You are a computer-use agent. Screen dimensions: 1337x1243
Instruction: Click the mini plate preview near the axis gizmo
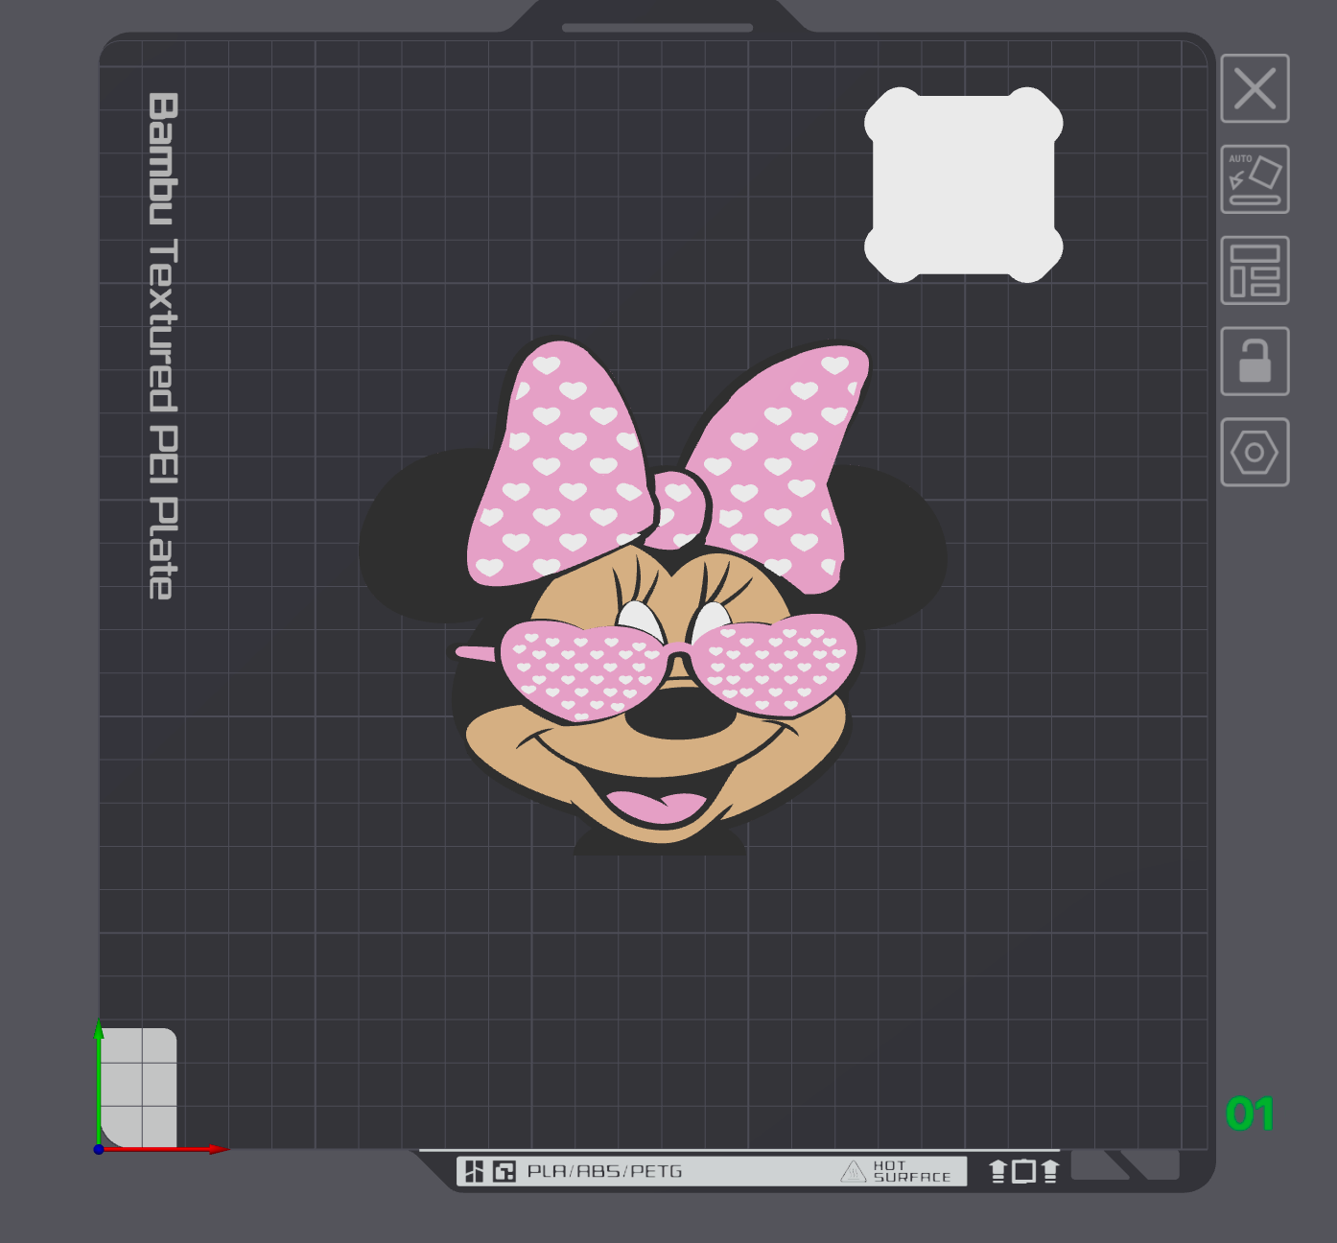coord(141,1086)
